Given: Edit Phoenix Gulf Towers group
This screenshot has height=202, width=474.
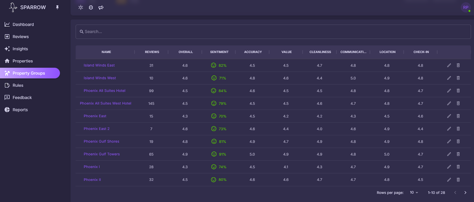Looking at the screenshot, I should click(x=449, y=154).
